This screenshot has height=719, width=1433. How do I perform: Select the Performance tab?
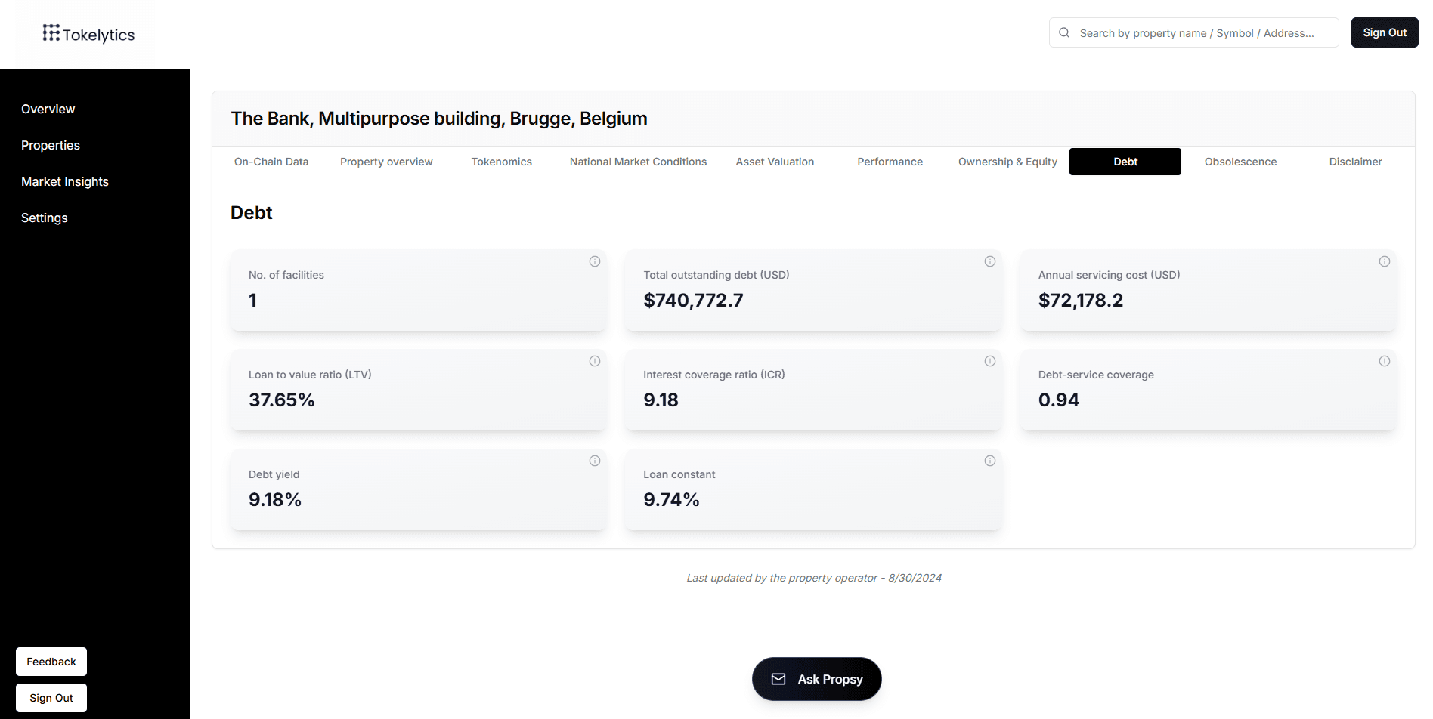(x=890, y=162)
